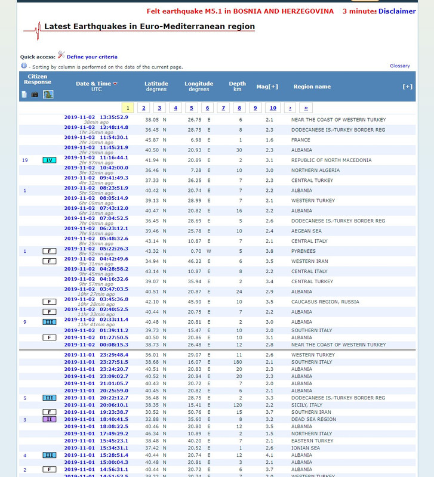Click the 5 responses count on Dodecanese row
Image resolution: width=434 pixels, height=477 pixels.
pos(25,398)
